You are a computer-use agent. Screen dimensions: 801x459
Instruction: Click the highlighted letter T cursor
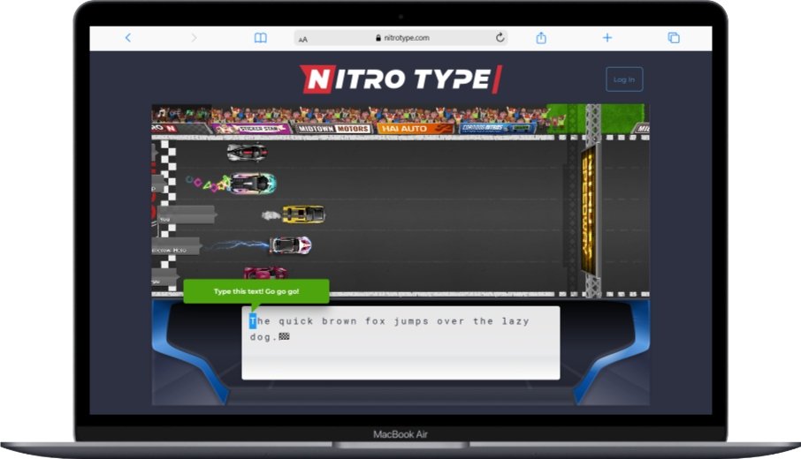[252, 321]
